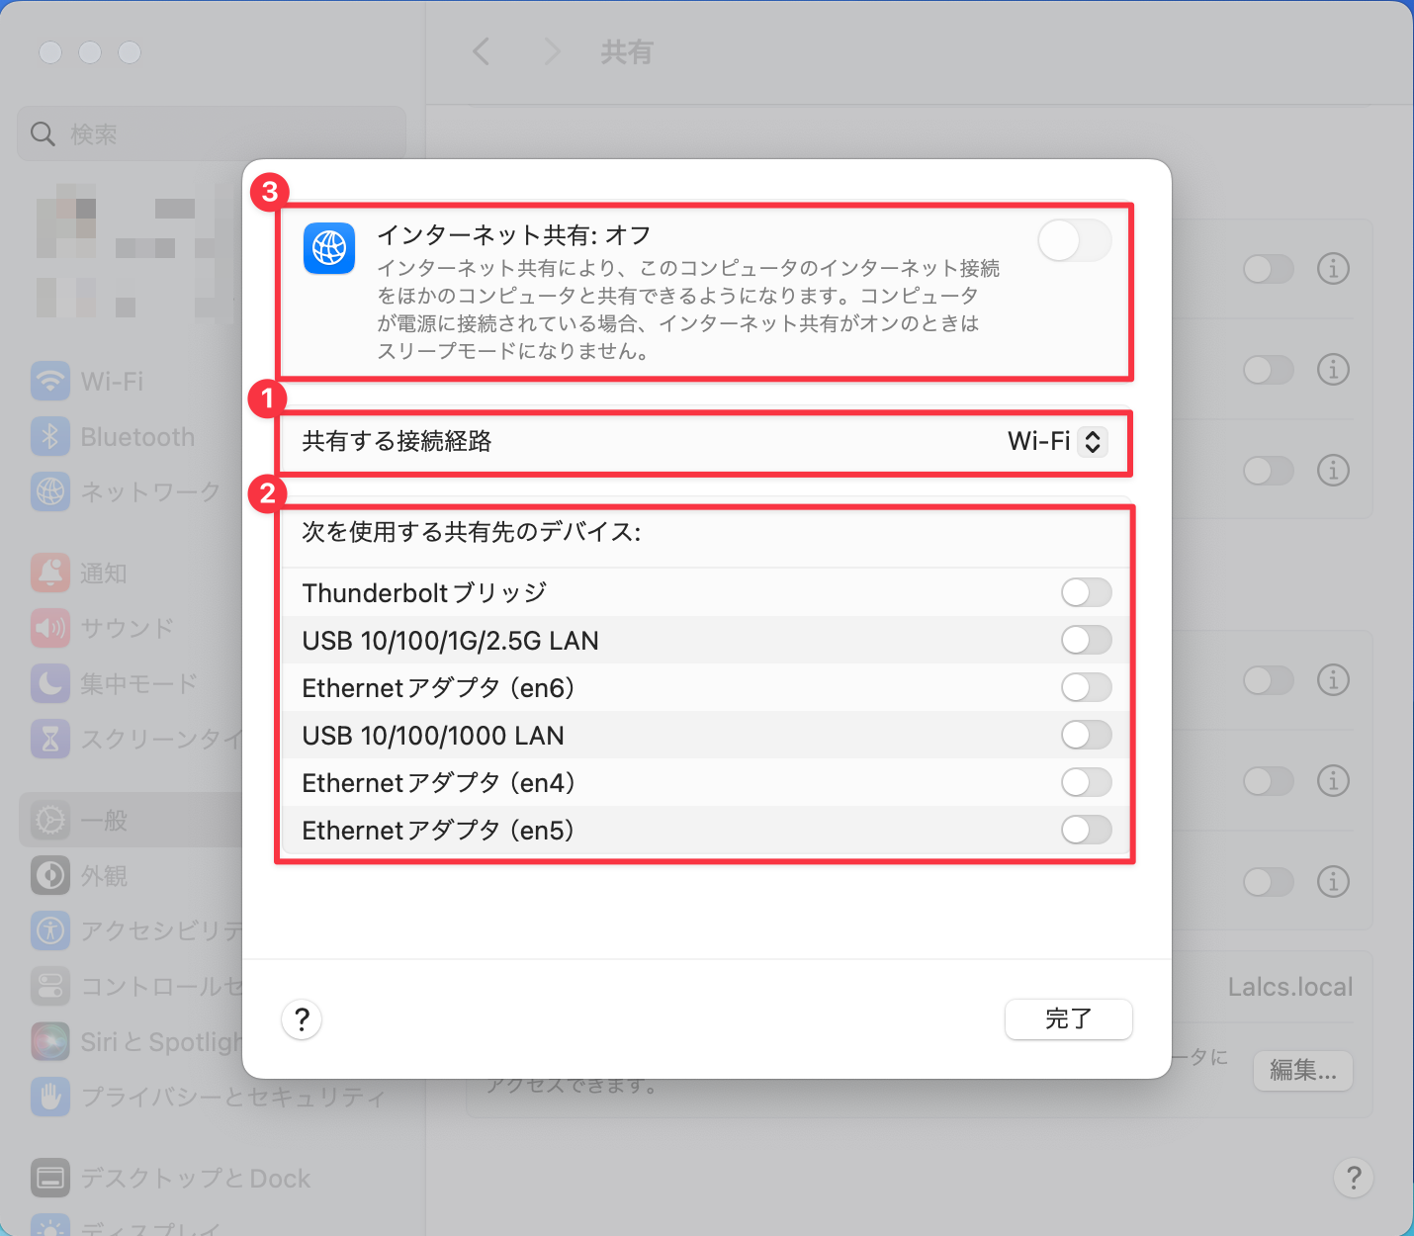
Task: Open the sound settings speaker icon
Action: point(50,628)
